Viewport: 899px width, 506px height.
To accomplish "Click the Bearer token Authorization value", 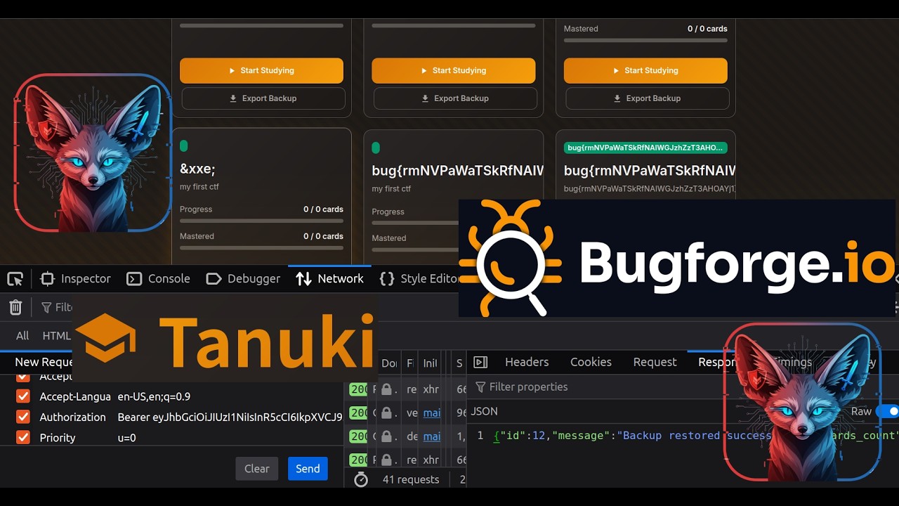I will pyautogui.click(x=230, y=417).
